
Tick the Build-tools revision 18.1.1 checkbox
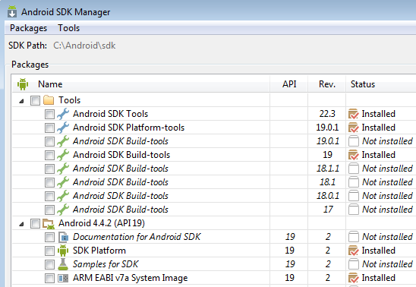(x=49, y=169)
